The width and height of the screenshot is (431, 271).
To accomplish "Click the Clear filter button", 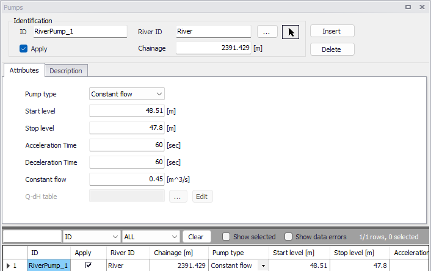I will tap(197, 237).
